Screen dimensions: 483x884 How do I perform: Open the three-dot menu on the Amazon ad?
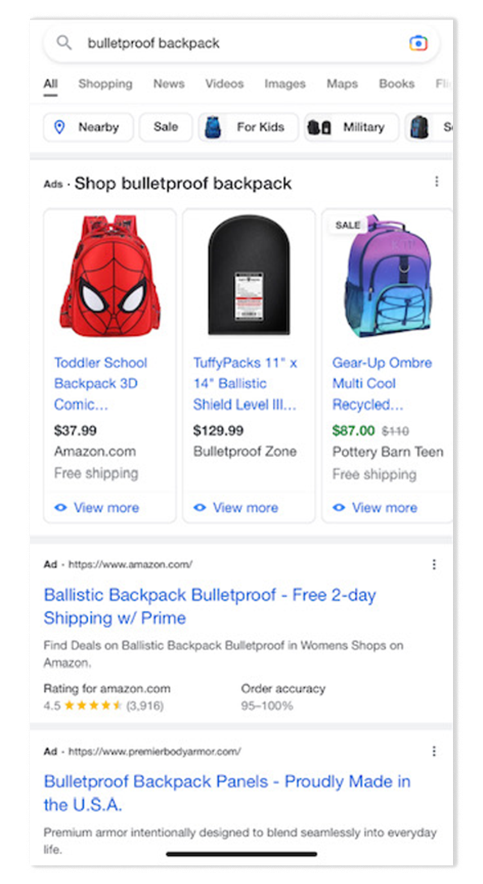click(x=434, y=564)
